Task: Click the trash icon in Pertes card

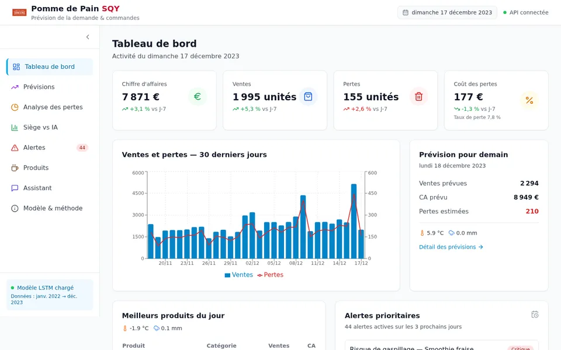Action: [x=418, y=96]
